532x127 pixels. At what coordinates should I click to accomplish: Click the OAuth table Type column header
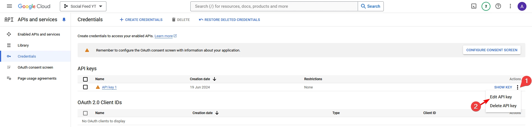click(x=336, y=113)
